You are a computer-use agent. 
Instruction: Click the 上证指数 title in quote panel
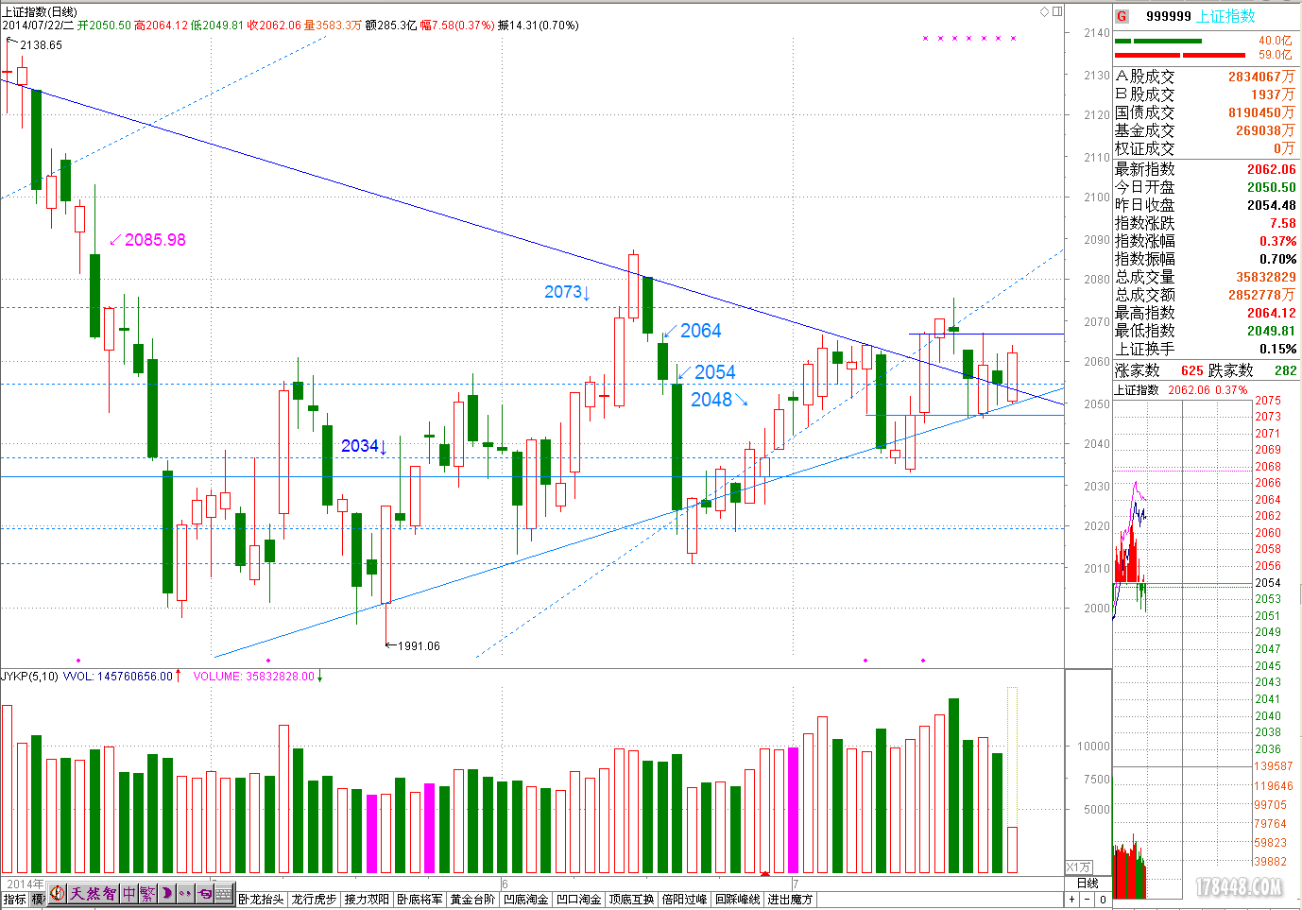click(1225, 16)
